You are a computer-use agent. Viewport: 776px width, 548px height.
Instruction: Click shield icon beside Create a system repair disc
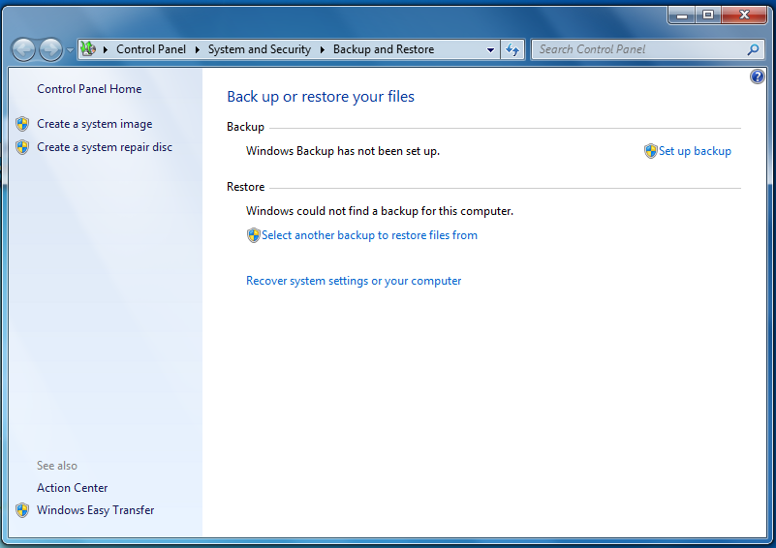22,147
